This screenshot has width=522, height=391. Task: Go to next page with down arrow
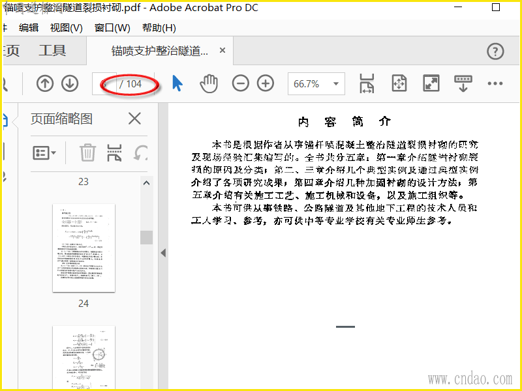coord(70,83)
